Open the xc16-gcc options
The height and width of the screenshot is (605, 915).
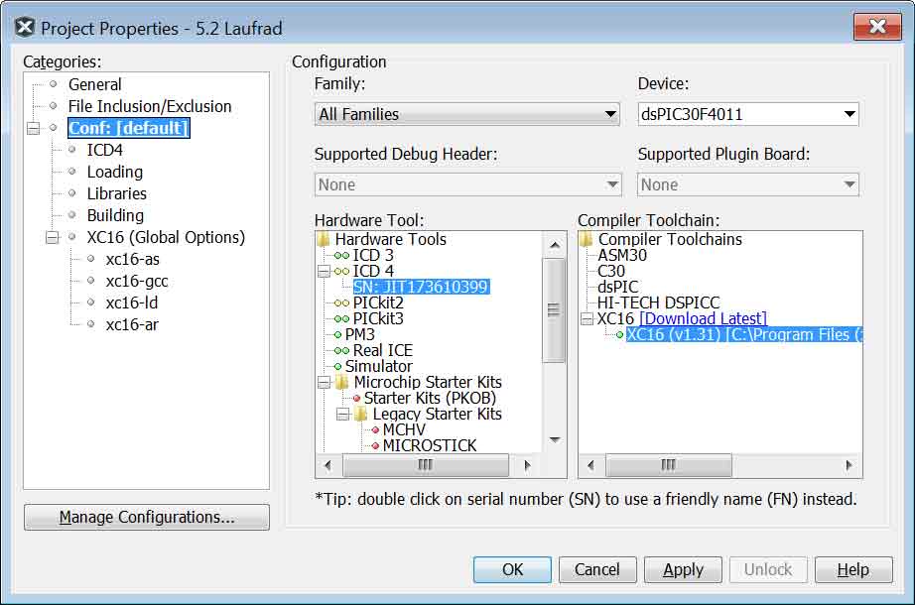click(x=137, y=282)
